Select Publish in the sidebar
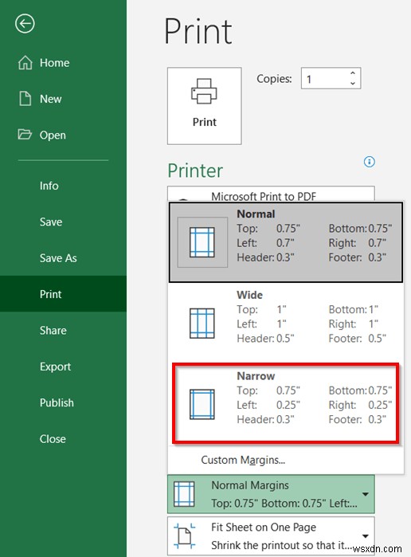This screenshot has width=411, height=557. [63, 402]
